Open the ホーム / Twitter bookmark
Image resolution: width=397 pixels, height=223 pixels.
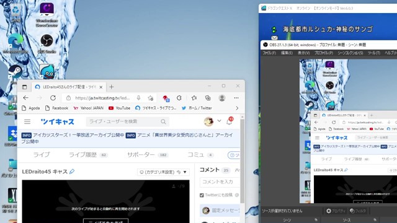point(197,108)
